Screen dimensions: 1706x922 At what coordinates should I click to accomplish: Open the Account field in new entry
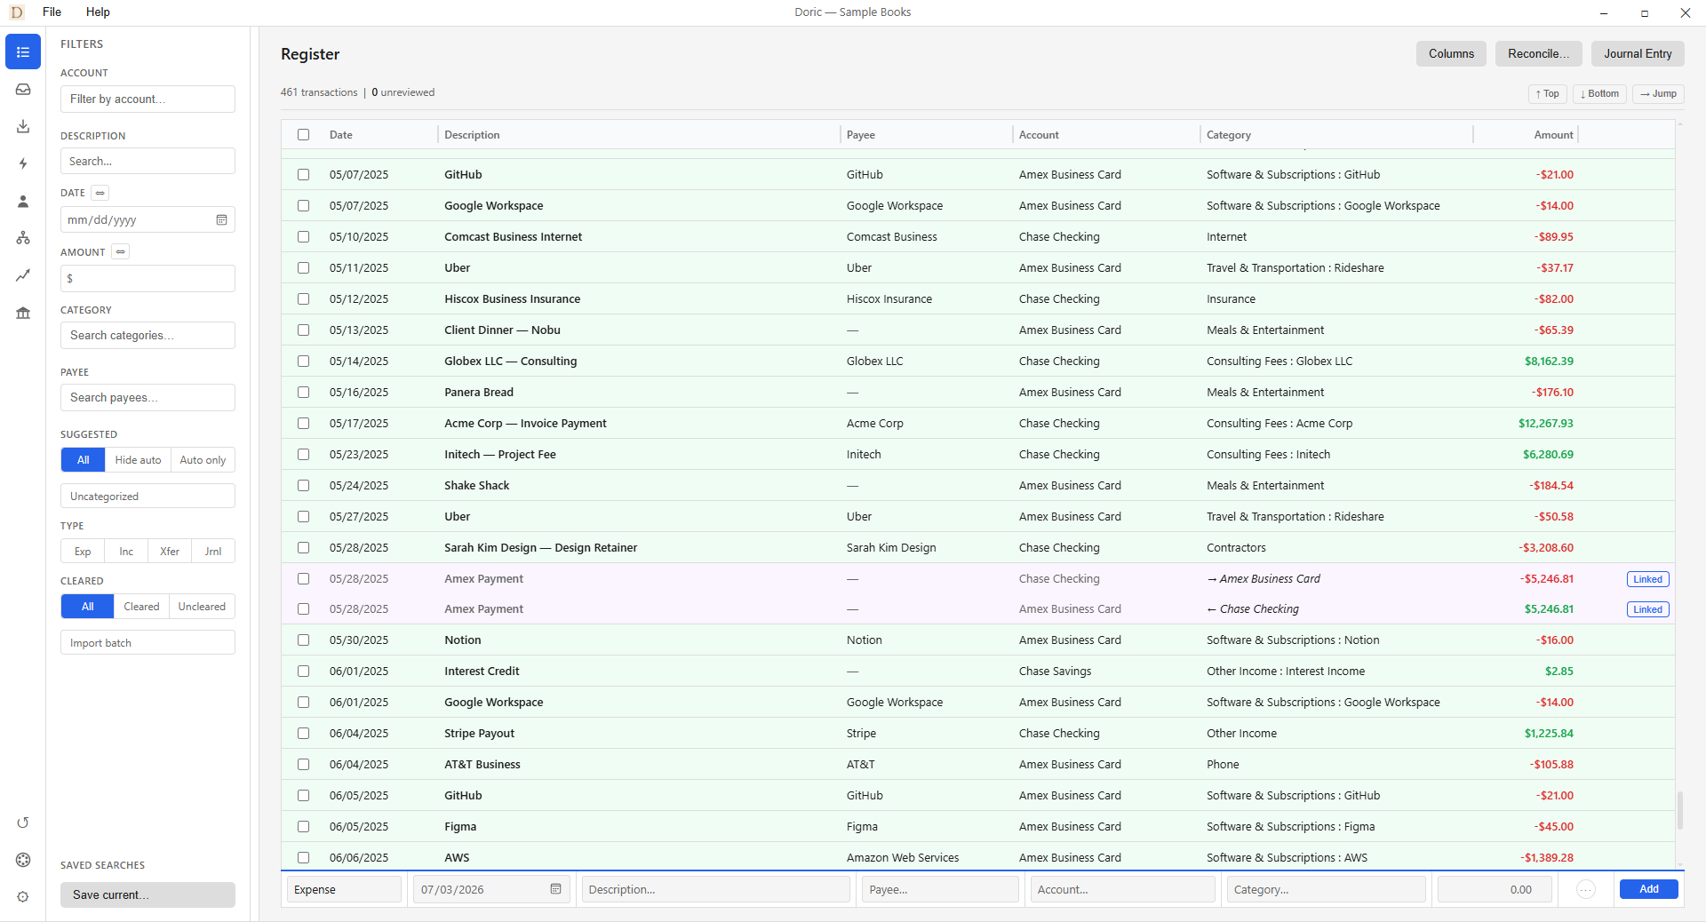1122,889
